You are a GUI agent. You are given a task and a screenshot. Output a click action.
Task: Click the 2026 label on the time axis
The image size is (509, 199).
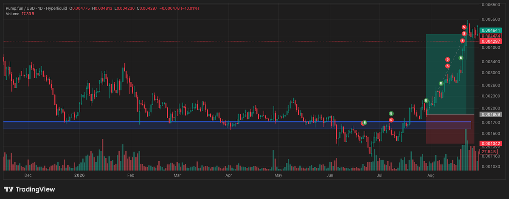click(79, 175)
